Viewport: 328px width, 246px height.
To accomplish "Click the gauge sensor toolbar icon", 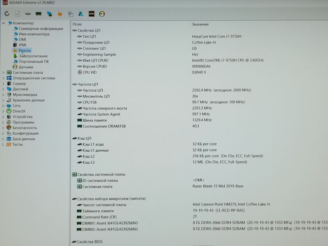I will [102, 14].
